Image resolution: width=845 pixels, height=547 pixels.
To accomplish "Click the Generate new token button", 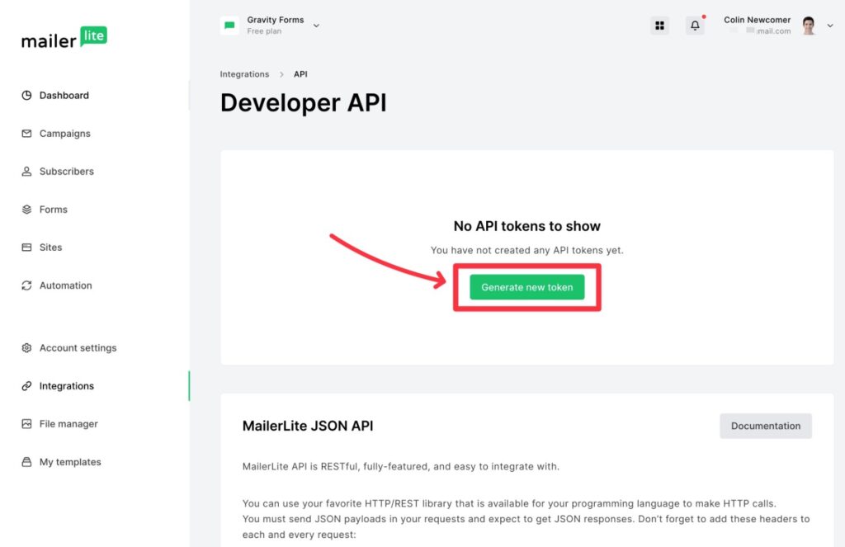I will click(527, 287).
